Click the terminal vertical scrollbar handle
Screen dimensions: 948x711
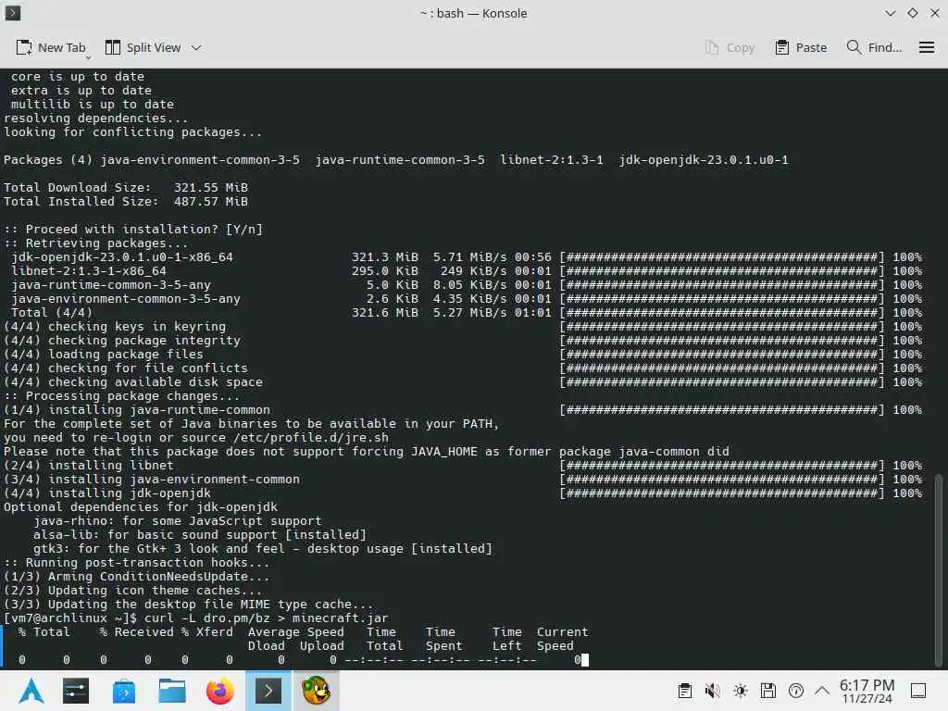pyautogui.click(x=939, y=569)
